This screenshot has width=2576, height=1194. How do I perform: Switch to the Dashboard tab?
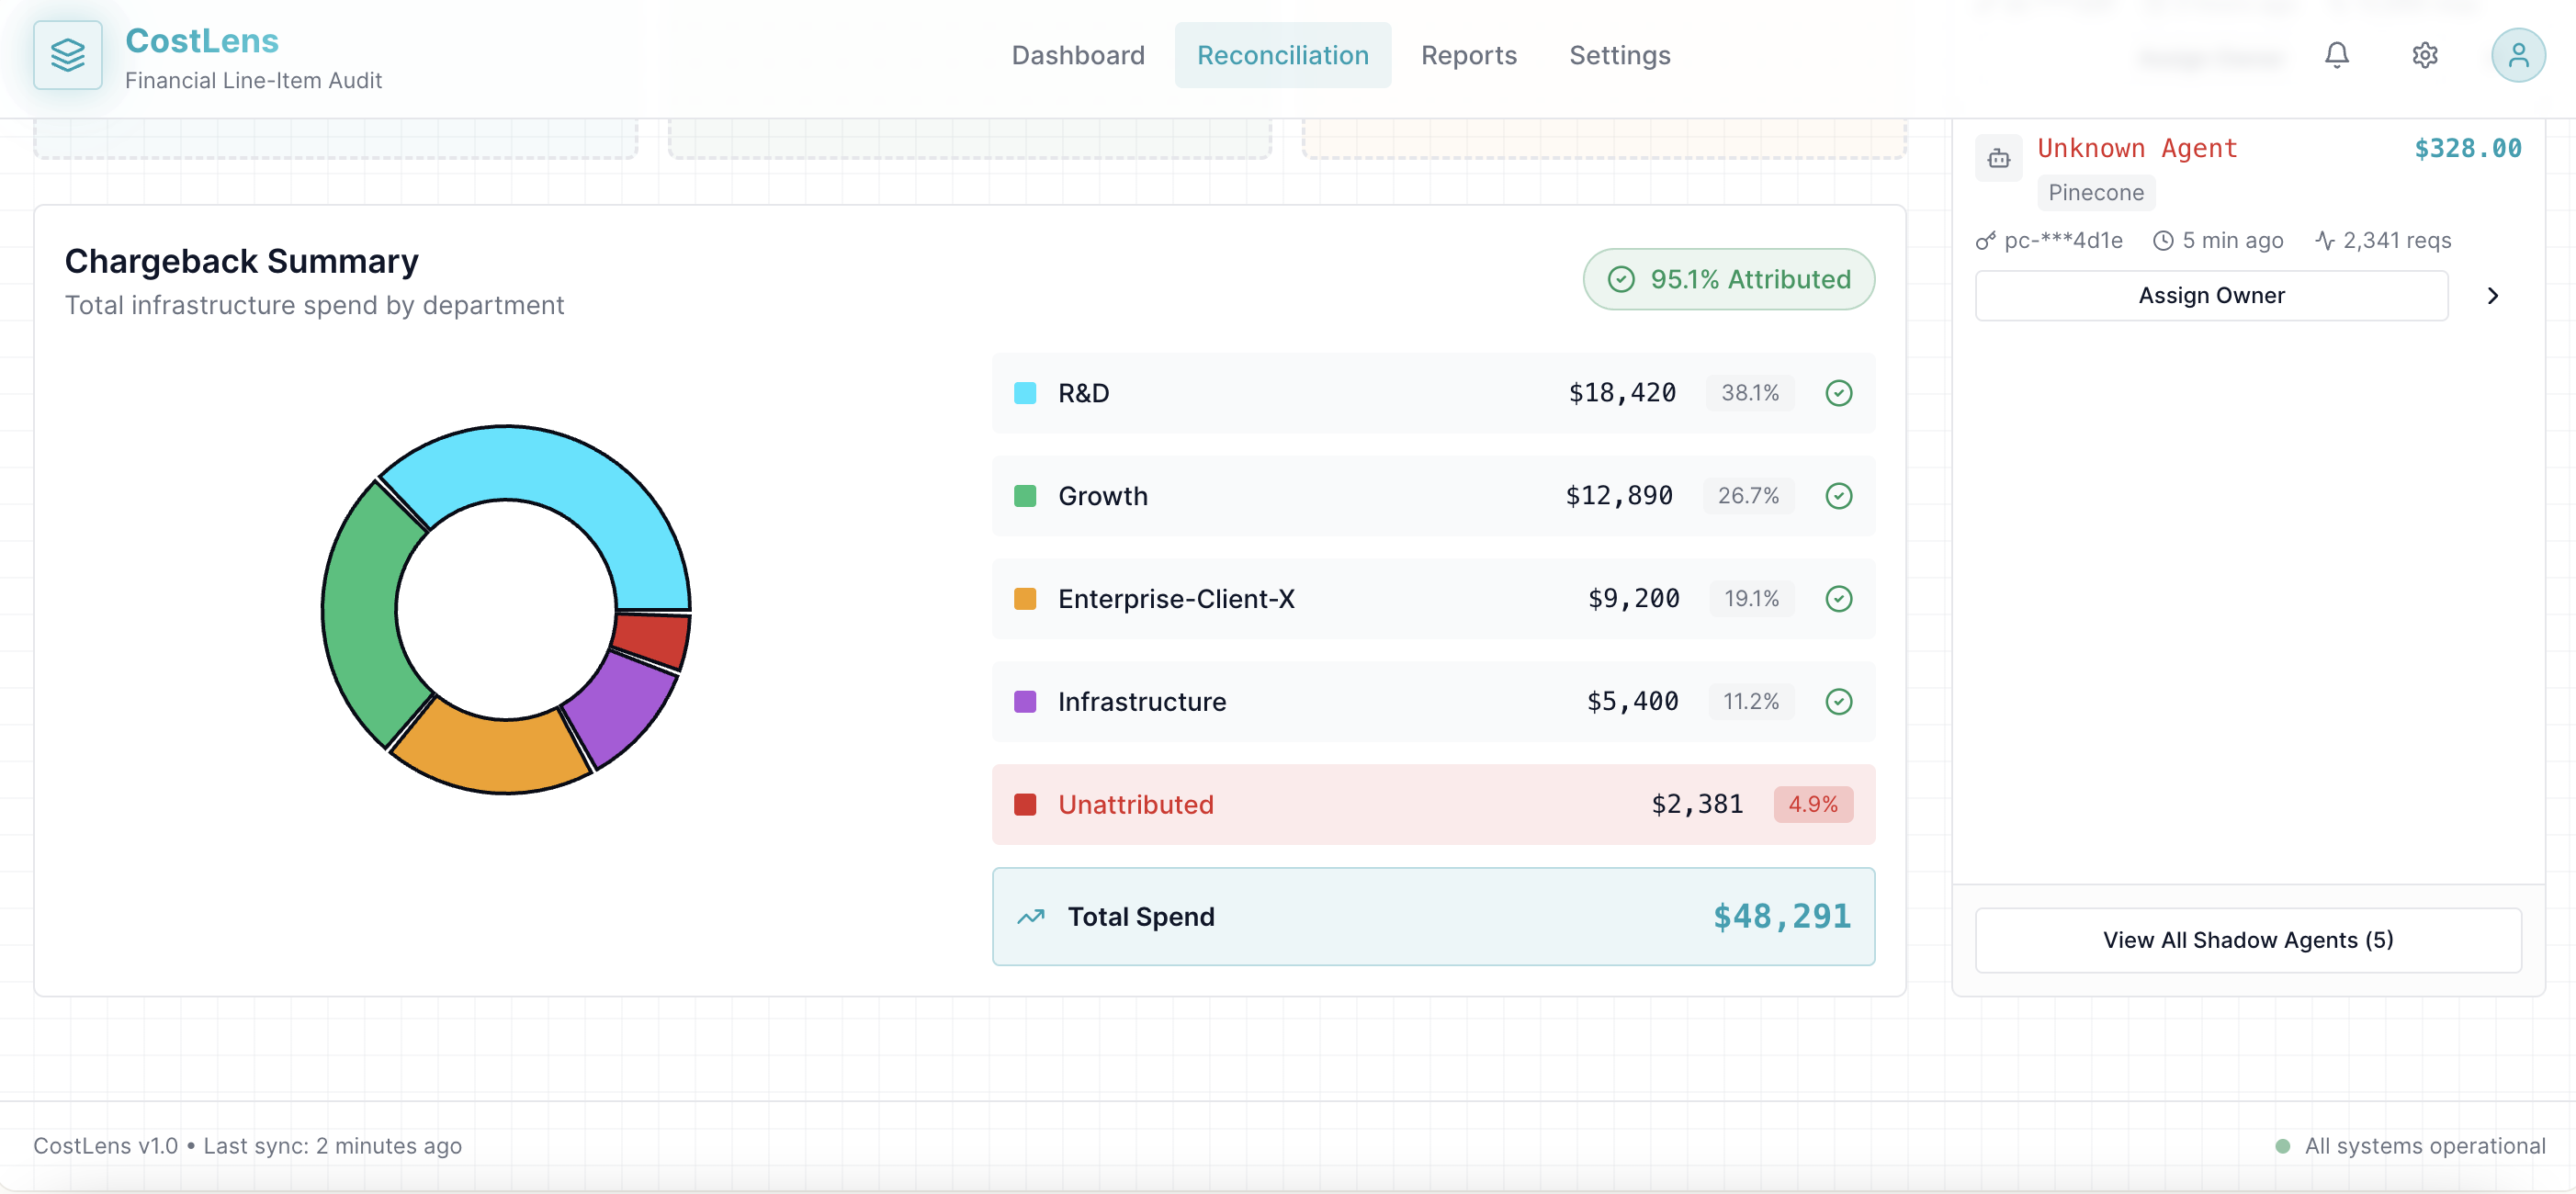coord(1077,55)
